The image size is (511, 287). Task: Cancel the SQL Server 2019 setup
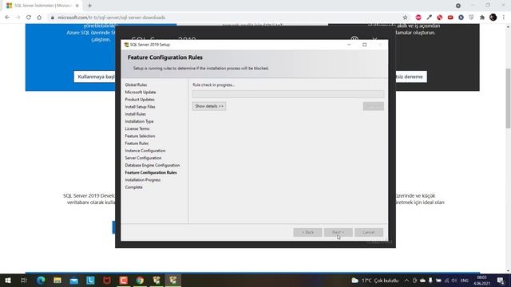point(369,232)
